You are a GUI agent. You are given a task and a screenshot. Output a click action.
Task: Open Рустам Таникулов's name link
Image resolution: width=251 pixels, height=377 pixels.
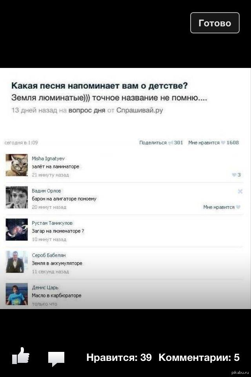[52, 223]
